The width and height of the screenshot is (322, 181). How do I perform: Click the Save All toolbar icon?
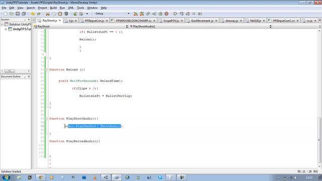point(24,14)
